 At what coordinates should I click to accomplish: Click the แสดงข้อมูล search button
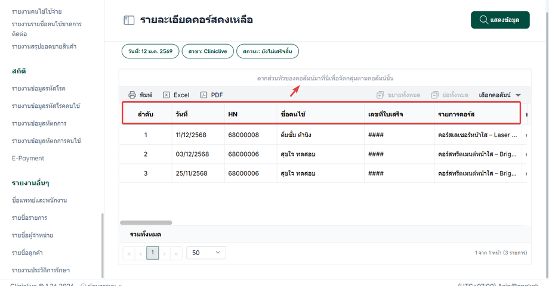500,20
